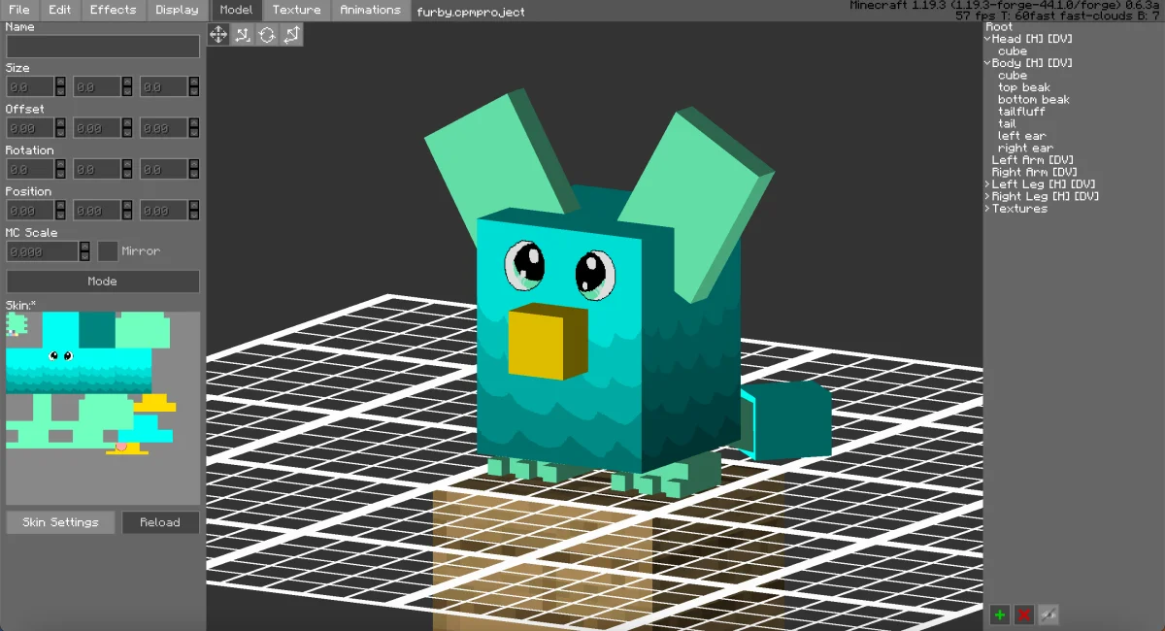Click the up arrow of third Position stepper

pyautogui.click(x=194, y=206)
